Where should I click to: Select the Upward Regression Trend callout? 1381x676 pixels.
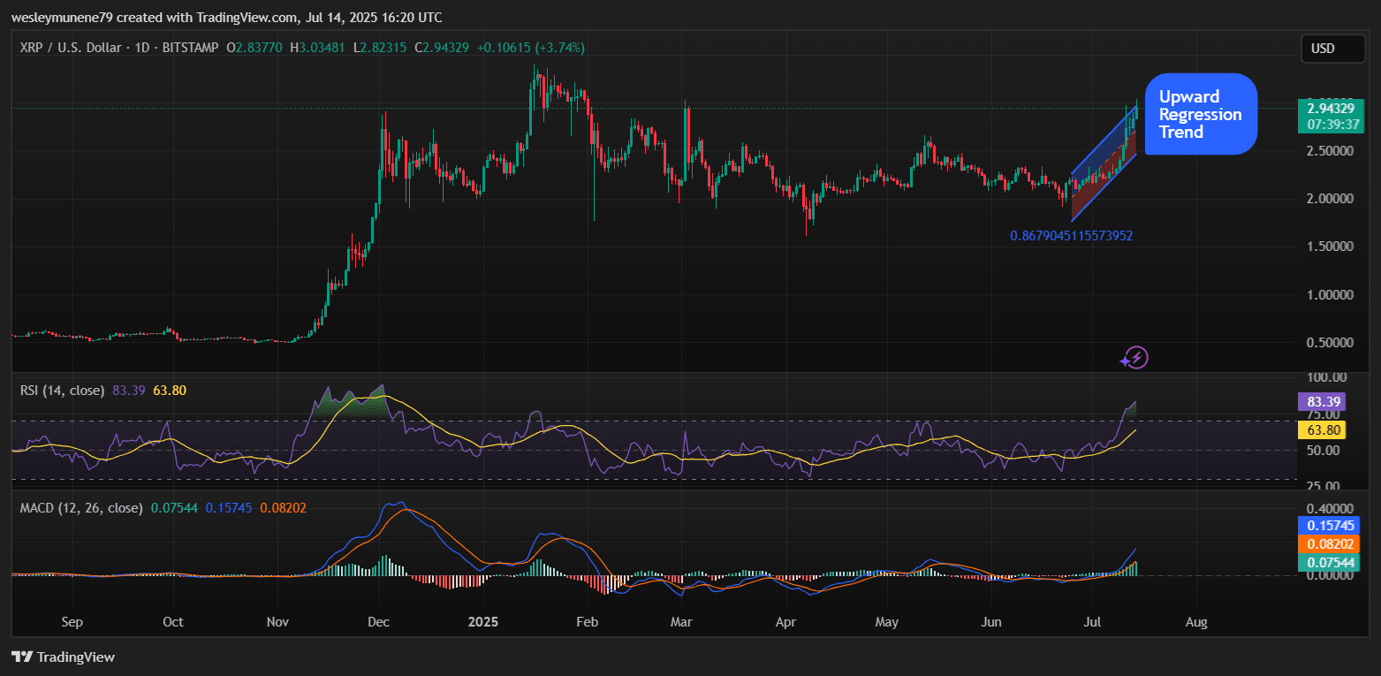[x=1201, y=114]
